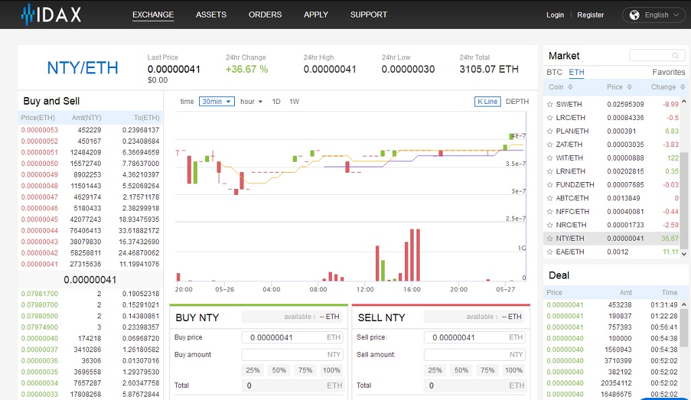Click the Sell price input field
Viewport: 691px width, 400px height.
(x=474, y=337)
